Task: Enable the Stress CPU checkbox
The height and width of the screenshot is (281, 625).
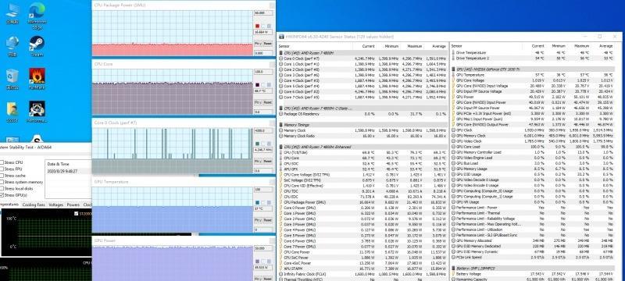Action: pyautogui.click(x=2, y=162)
